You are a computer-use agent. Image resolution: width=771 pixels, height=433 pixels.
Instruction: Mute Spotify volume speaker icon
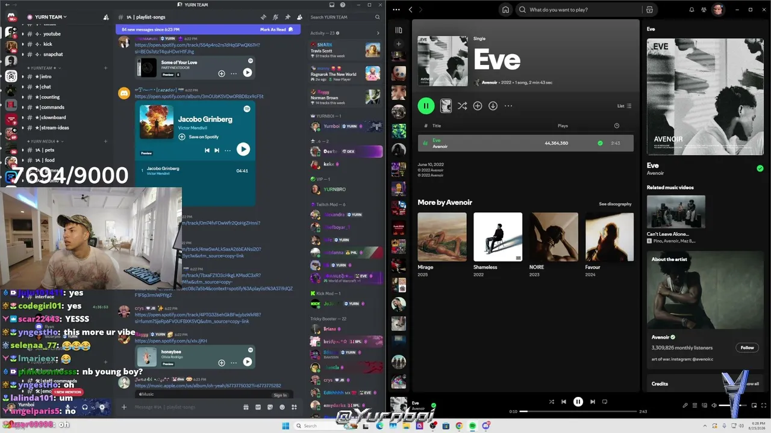pos(714,405)
